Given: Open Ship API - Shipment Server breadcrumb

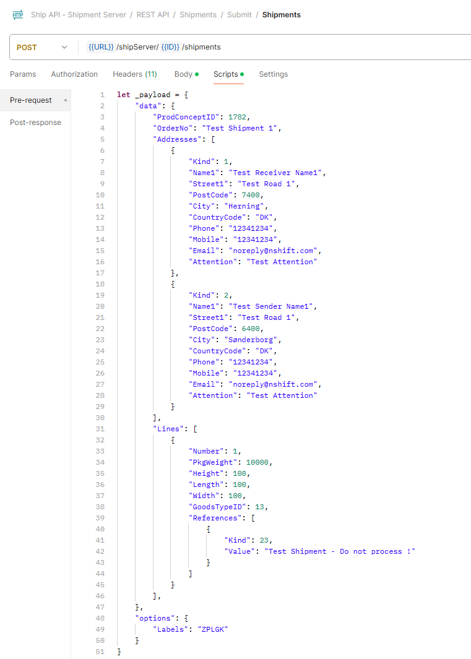Looking at the screenshot, I should pos(78,15).
